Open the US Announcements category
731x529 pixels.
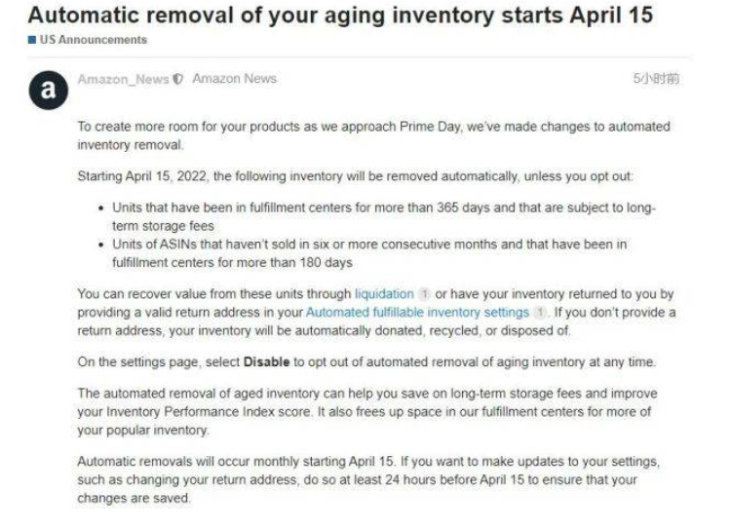[x=93, y=40]
